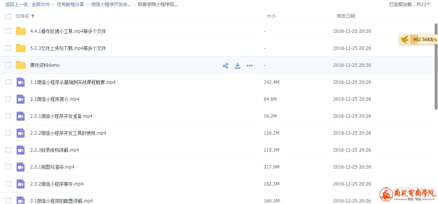
Task: Click the 902.56KB/s speed indicator text
Action: coord(425,40)
